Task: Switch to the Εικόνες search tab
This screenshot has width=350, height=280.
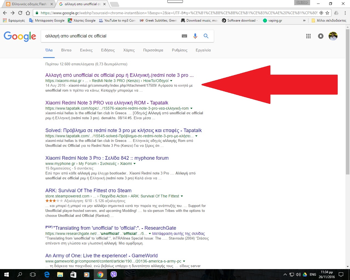Action: point(86,50)
